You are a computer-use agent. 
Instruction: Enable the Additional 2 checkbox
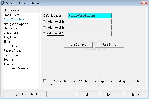(x=44, y=28)
